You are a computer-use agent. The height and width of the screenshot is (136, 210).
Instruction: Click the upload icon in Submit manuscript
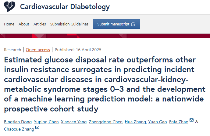133,24
